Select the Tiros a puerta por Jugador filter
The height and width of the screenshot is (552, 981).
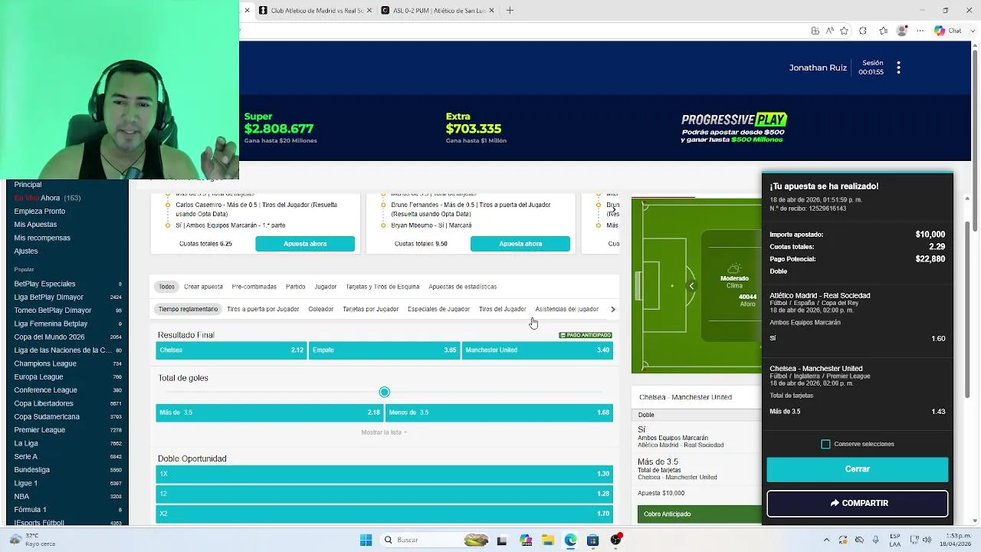point(263,309)
